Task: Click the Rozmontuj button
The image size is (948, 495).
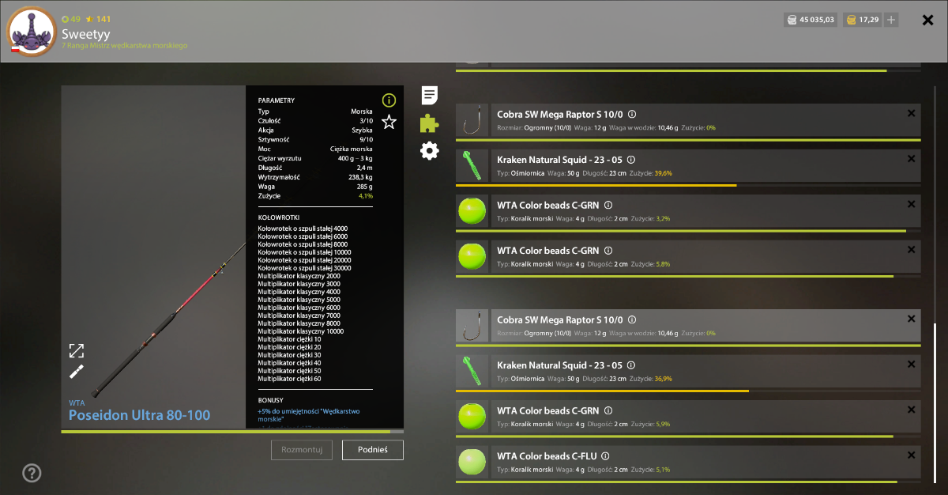Action: (x=301, y=450)
